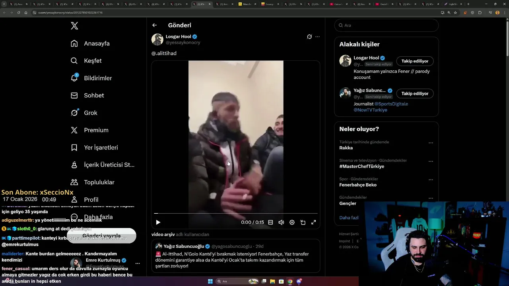Open Task View on the taskbar
The height and width of the screenshot is (286, 509).
[x=264, y=281]
